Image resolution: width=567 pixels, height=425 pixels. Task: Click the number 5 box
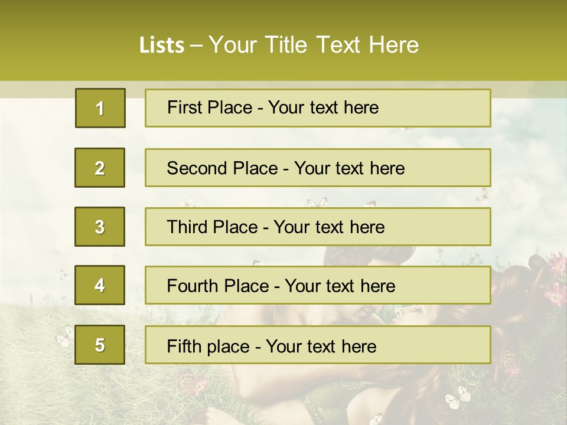click(x=100, y=345)
